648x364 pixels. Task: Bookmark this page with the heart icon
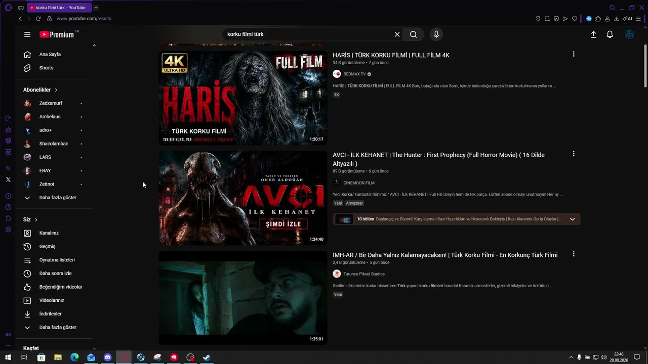575,19
